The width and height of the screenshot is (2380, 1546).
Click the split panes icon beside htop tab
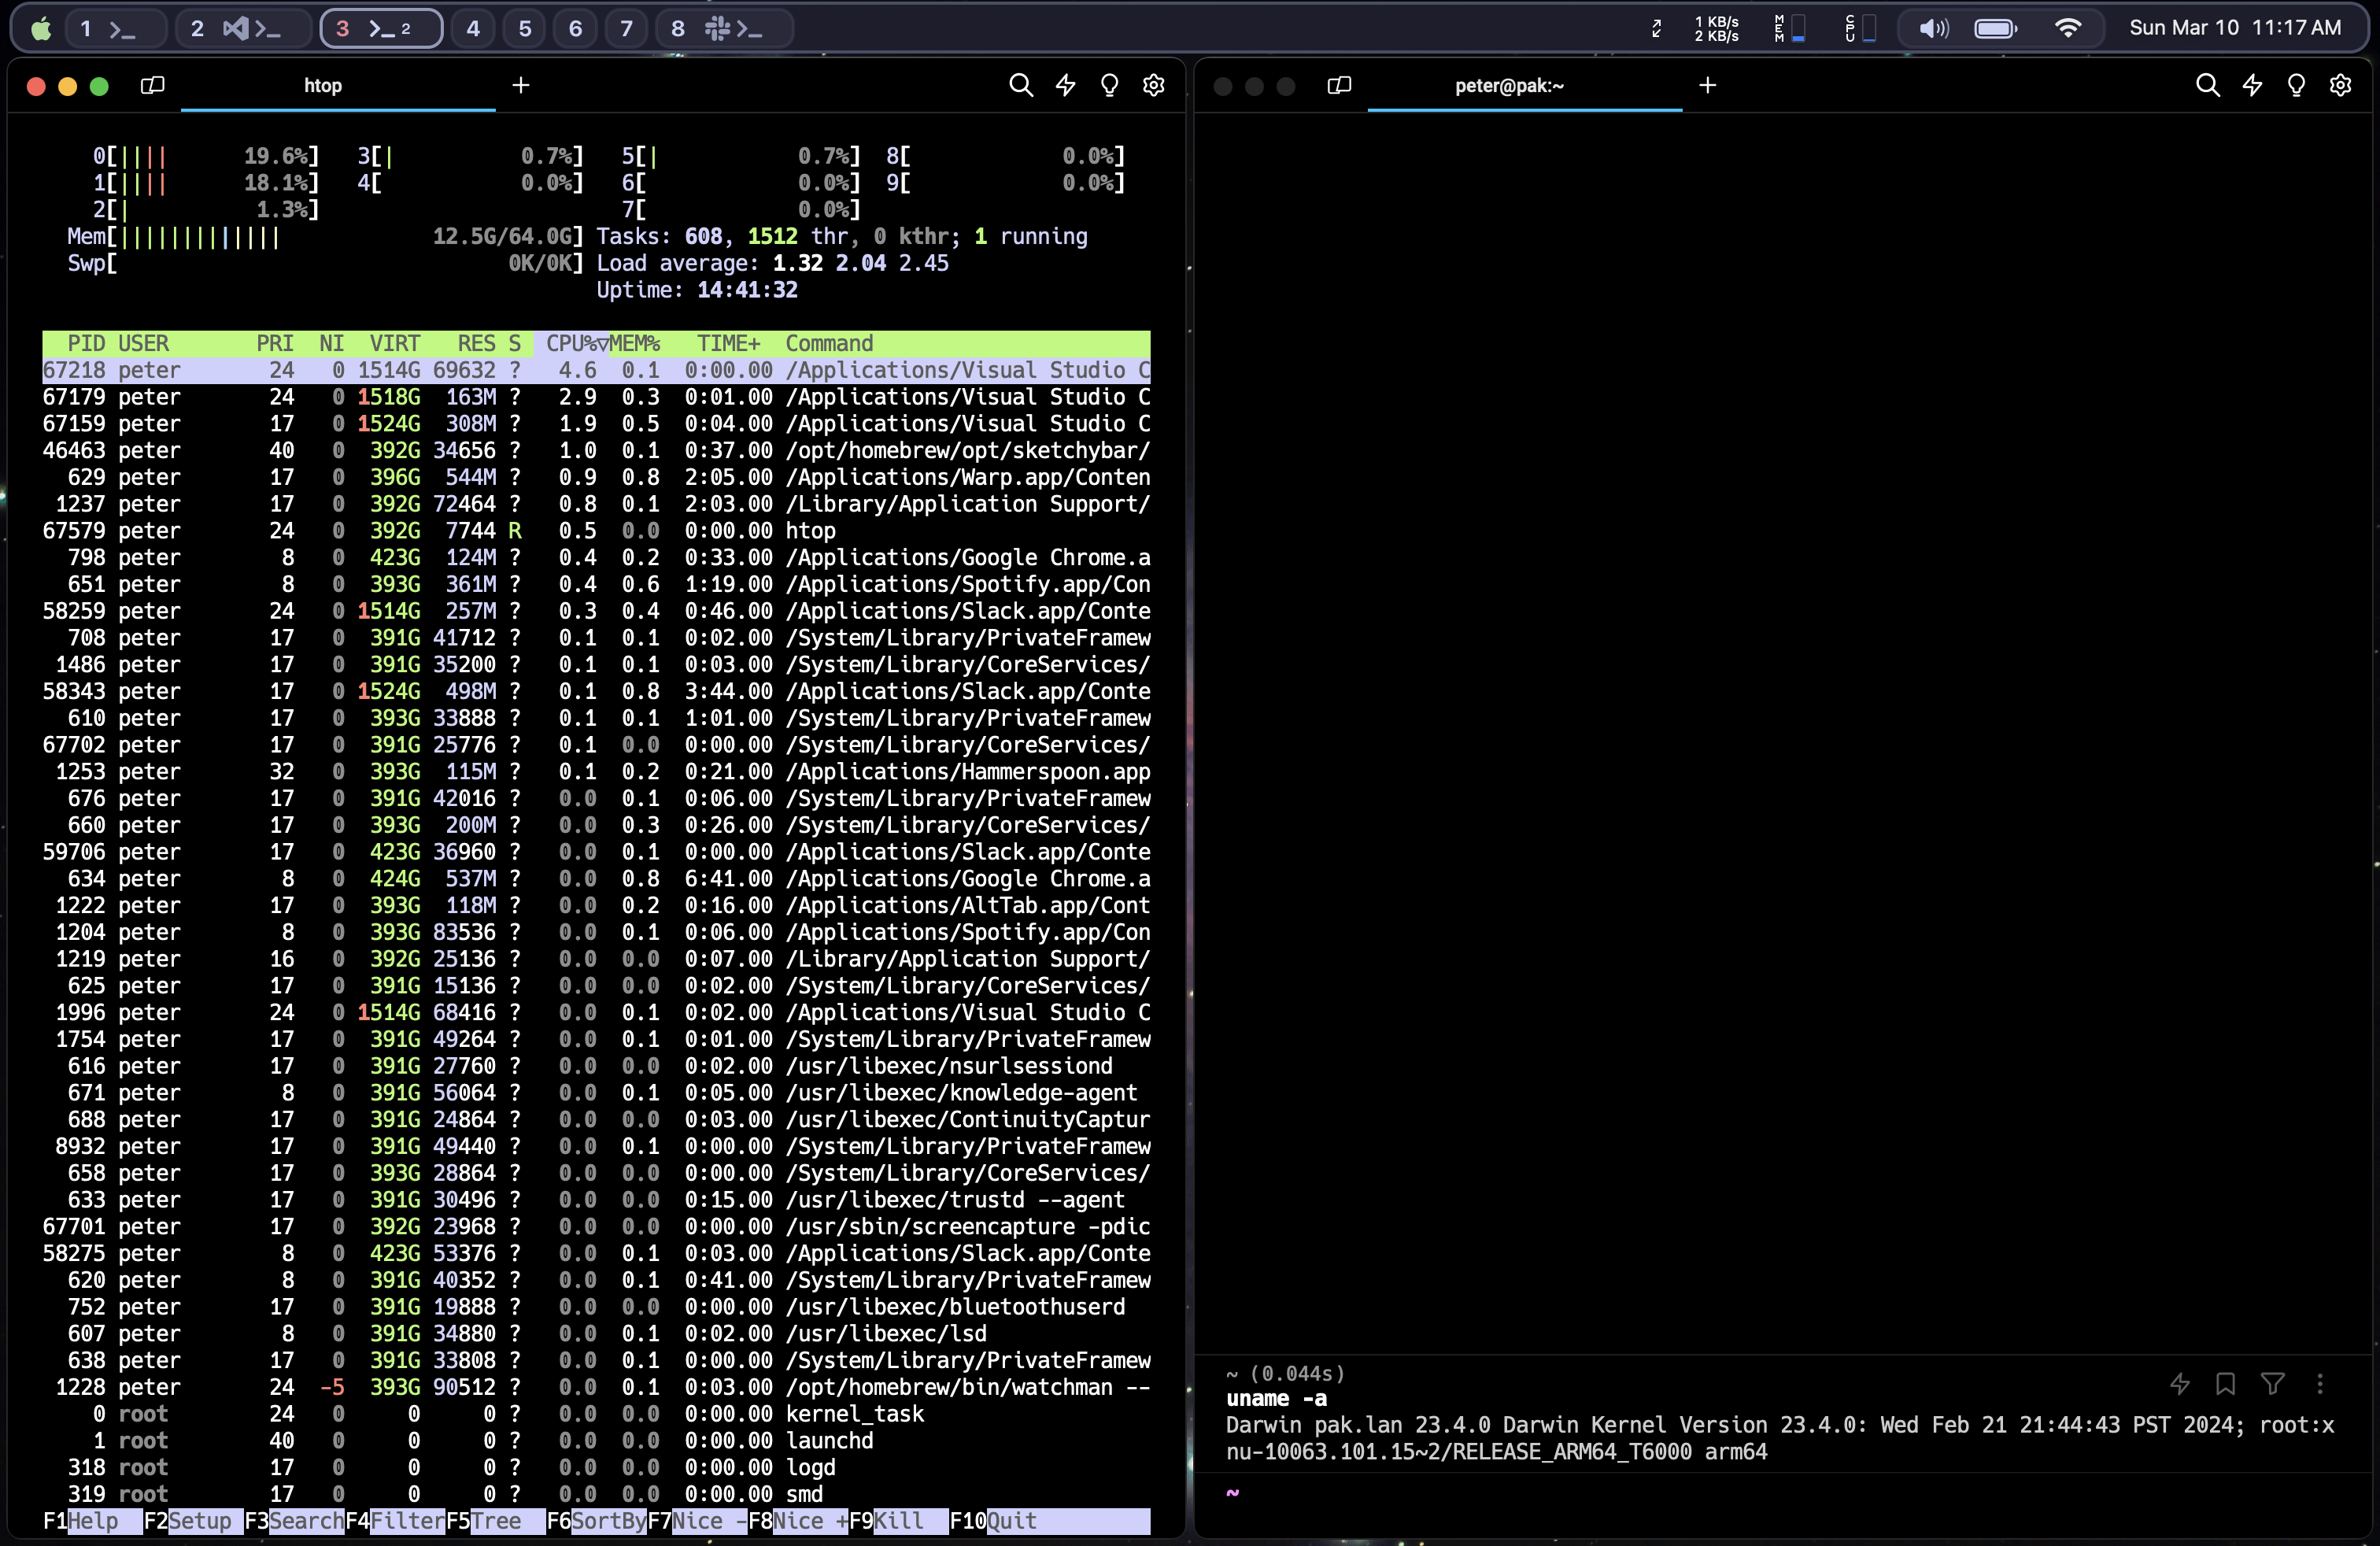pyautogui.click(x=152, y=86)
